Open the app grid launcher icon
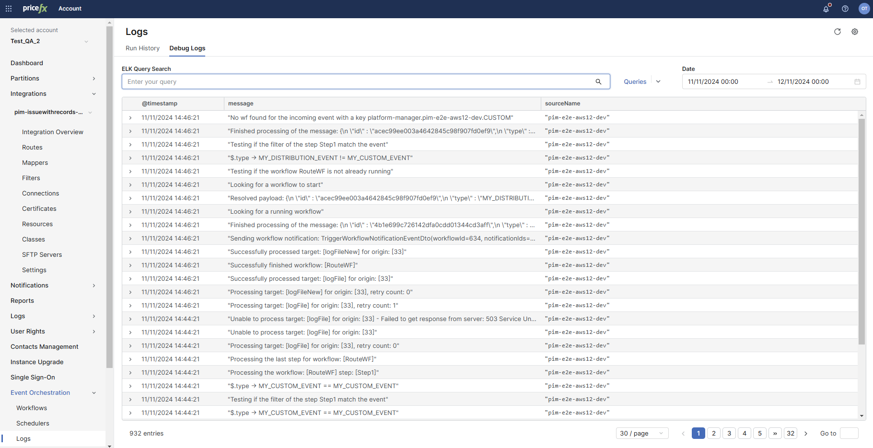873x448 pixels. [x=9, y=9]
